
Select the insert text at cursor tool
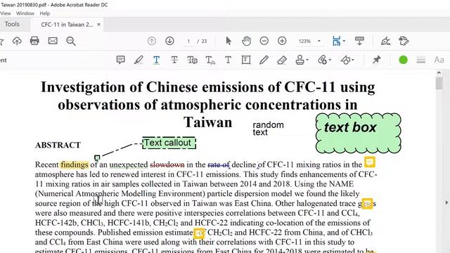tap(210, 60)
